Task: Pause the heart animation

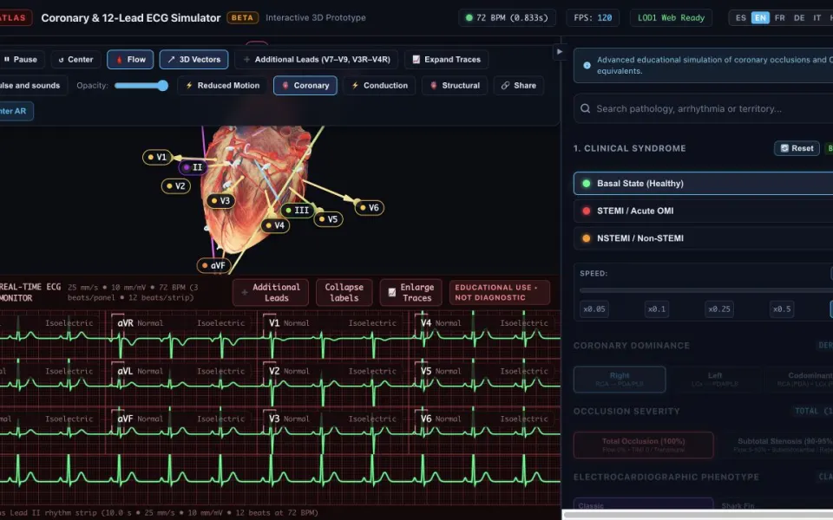Action: (x=20, y=60)
